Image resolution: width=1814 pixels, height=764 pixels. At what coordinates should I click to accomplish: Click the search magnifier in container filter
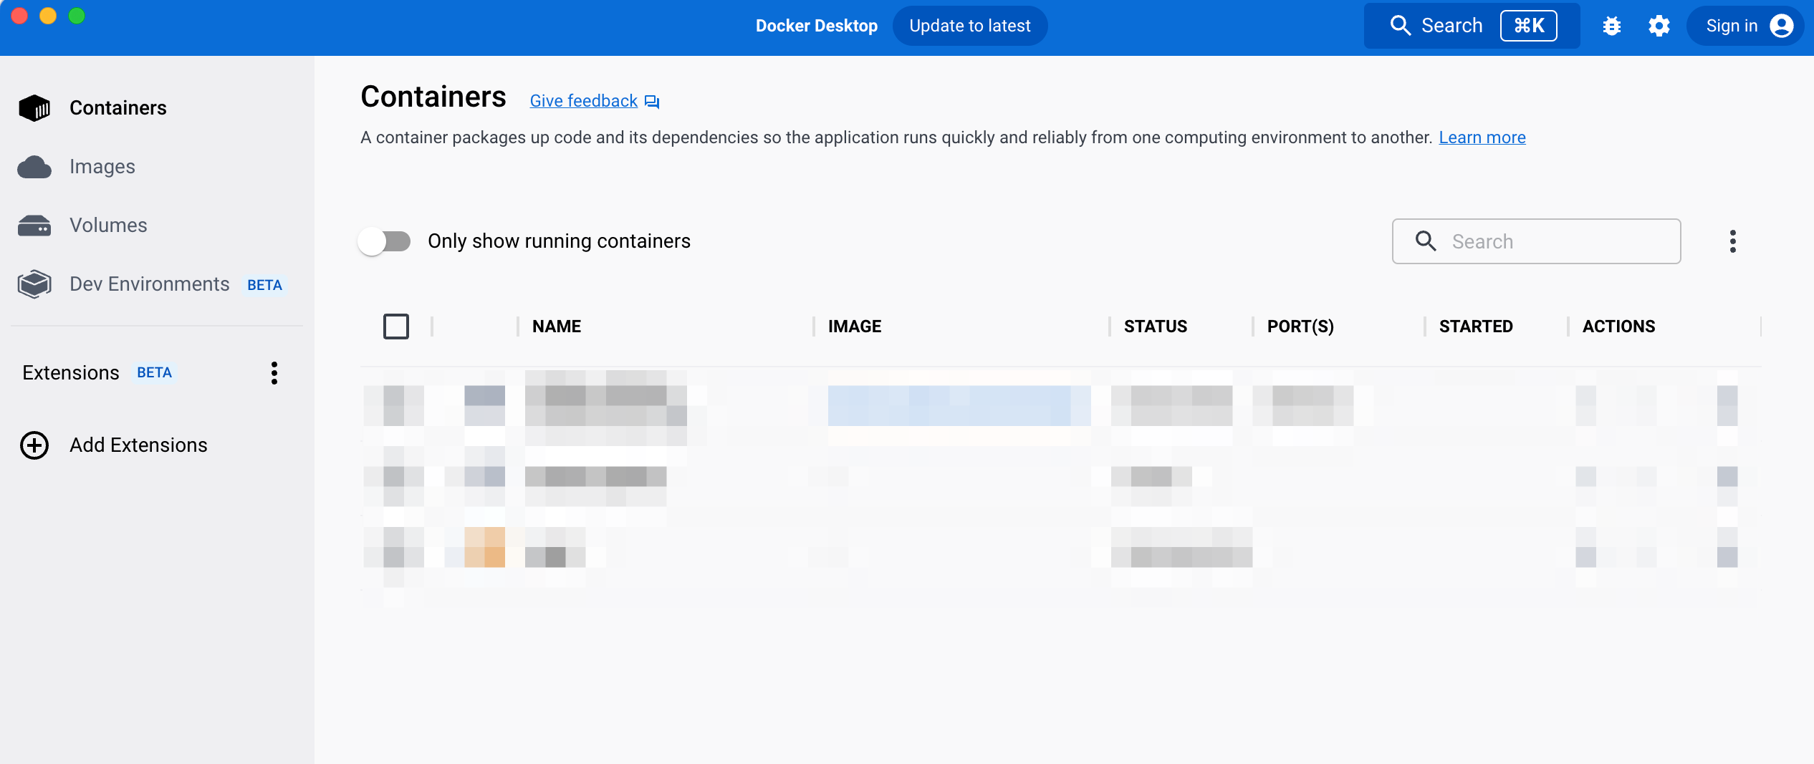[1425, 241]
